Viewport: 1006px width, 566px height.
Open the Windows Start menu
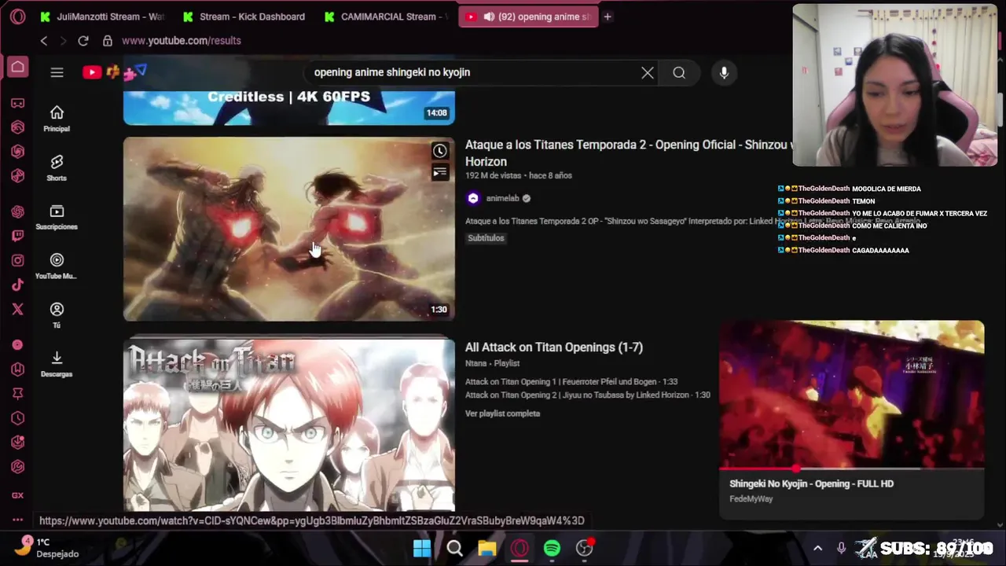point(422,548)
